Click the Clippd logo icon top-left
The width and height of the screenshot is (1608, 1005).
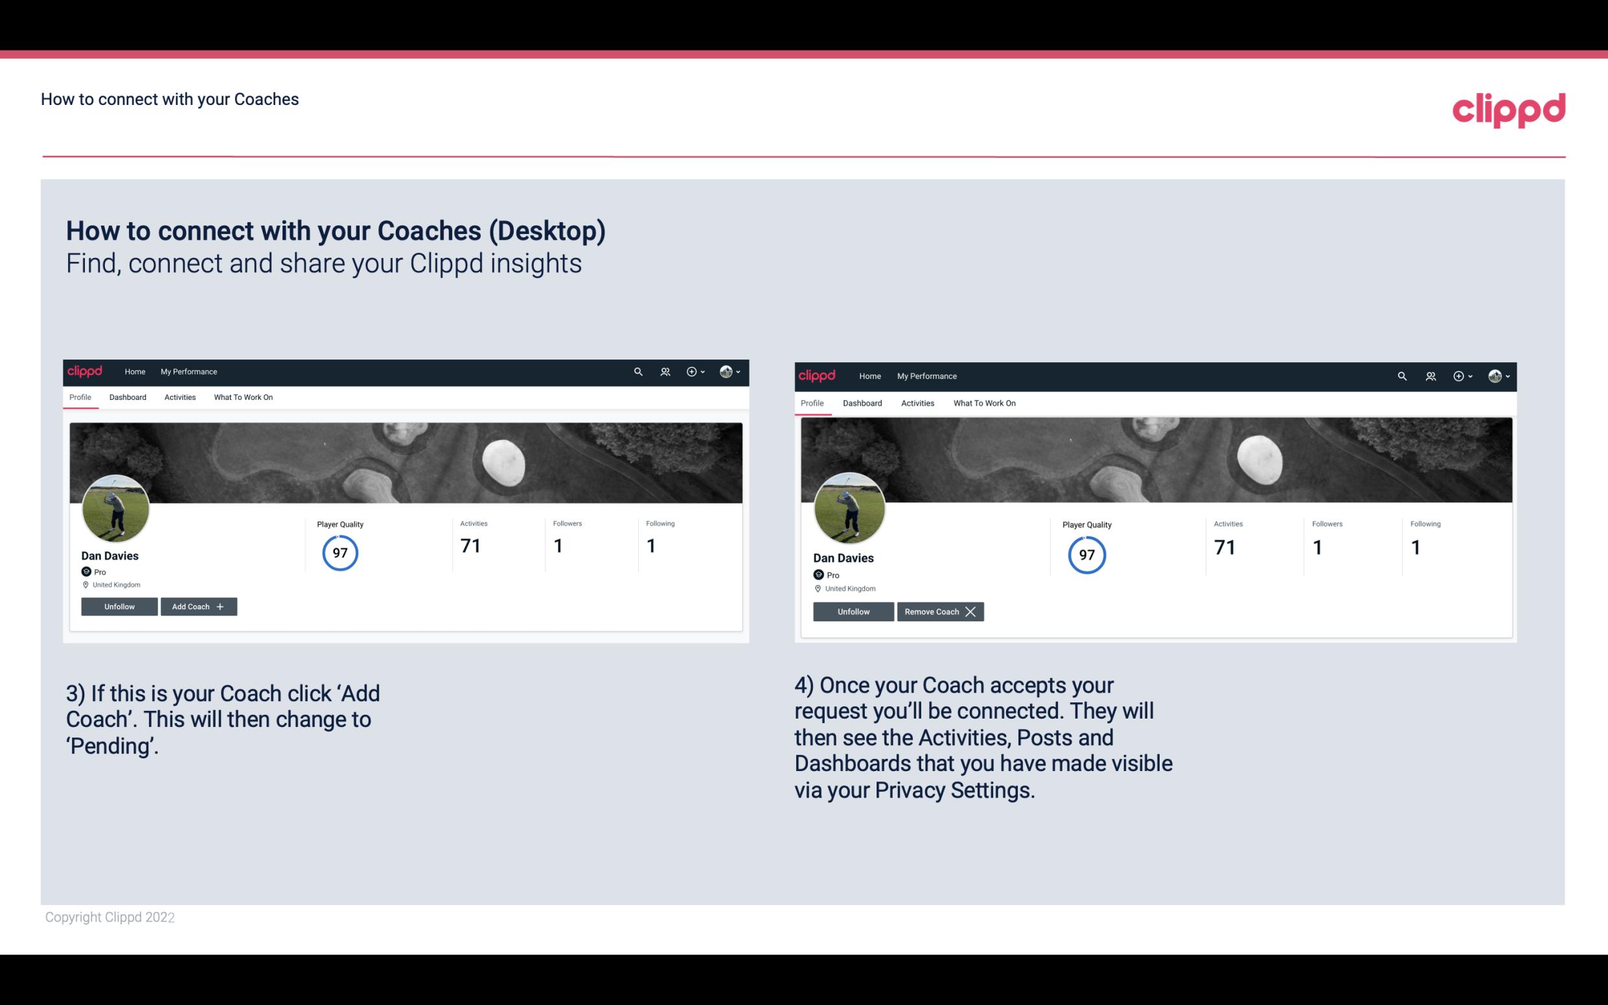[x=86, y=371]
